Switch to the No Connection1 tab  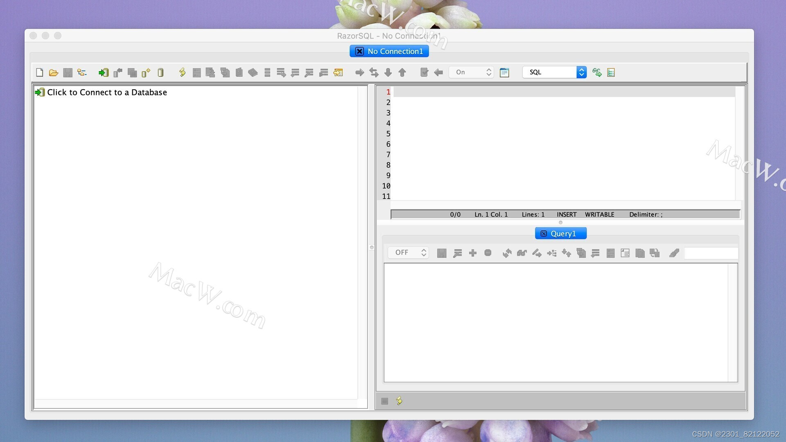point(395,51)
